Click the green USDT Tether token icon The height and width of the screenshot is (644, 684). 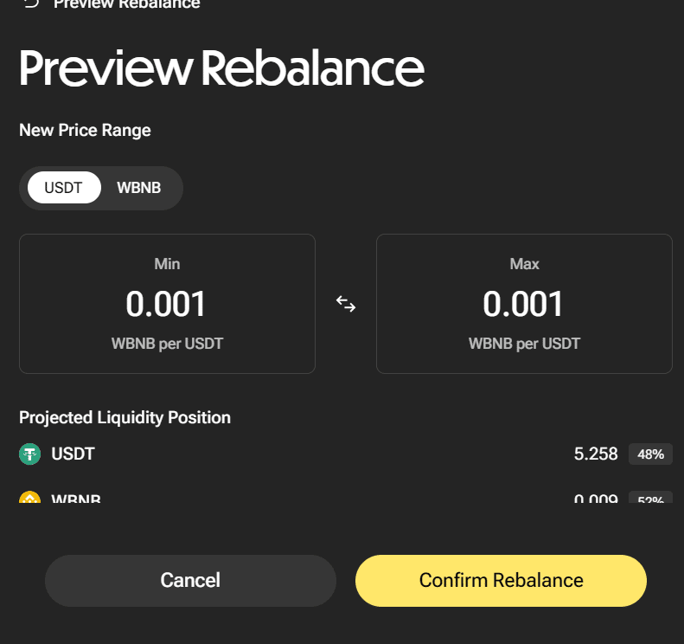coord(30,454)
